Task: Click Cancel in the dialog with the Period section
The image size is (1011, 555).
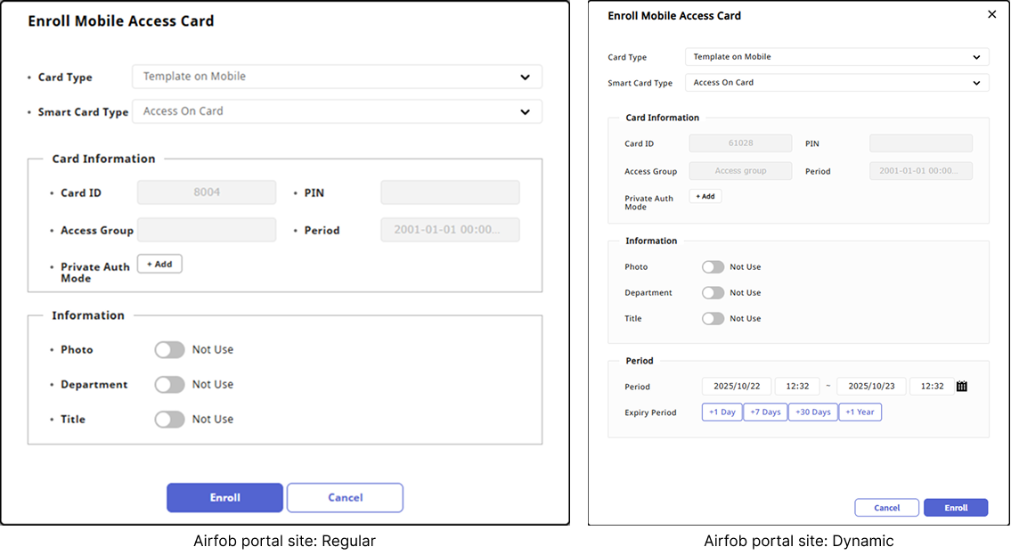Action: (886, 508)
